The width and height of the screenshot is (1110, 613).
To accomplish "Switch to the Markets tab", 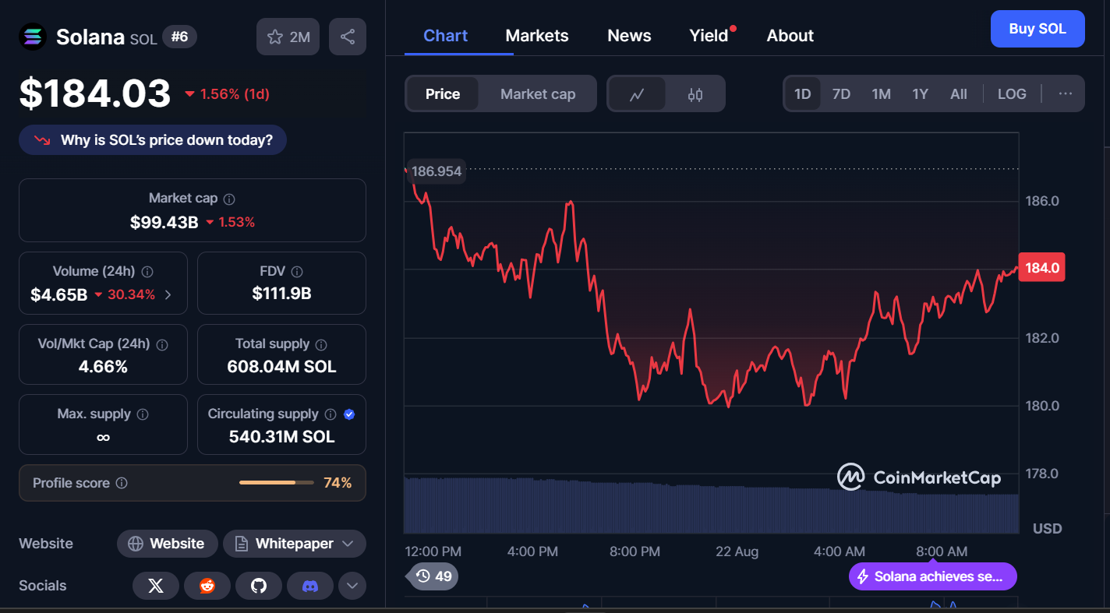I will coord(537,36).
